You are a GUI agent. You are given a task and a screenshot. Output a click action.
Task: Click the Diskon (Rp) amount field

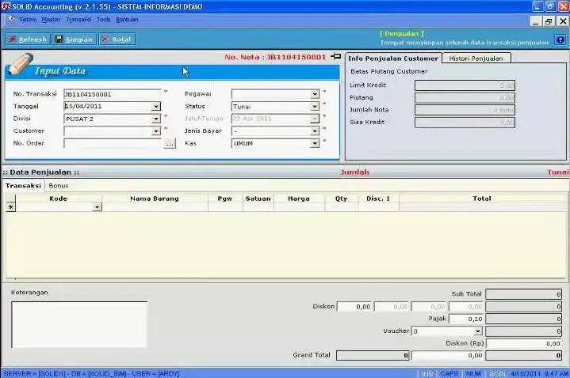(x=524, y=343)
